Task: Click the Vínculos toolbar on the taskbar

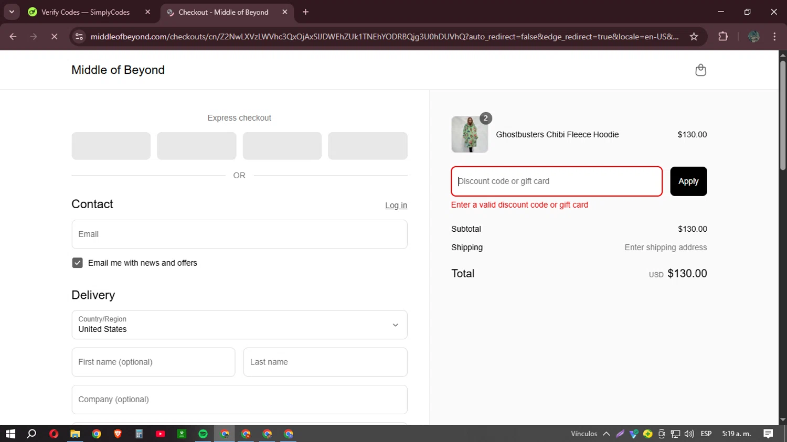Action: (x=584, y=434)
